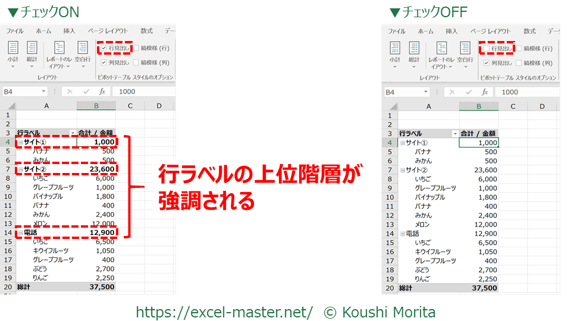The height and width of the screenshot is (321, 571).
Task: Select column C header in チェックON sheet
Action: [129, 106]
